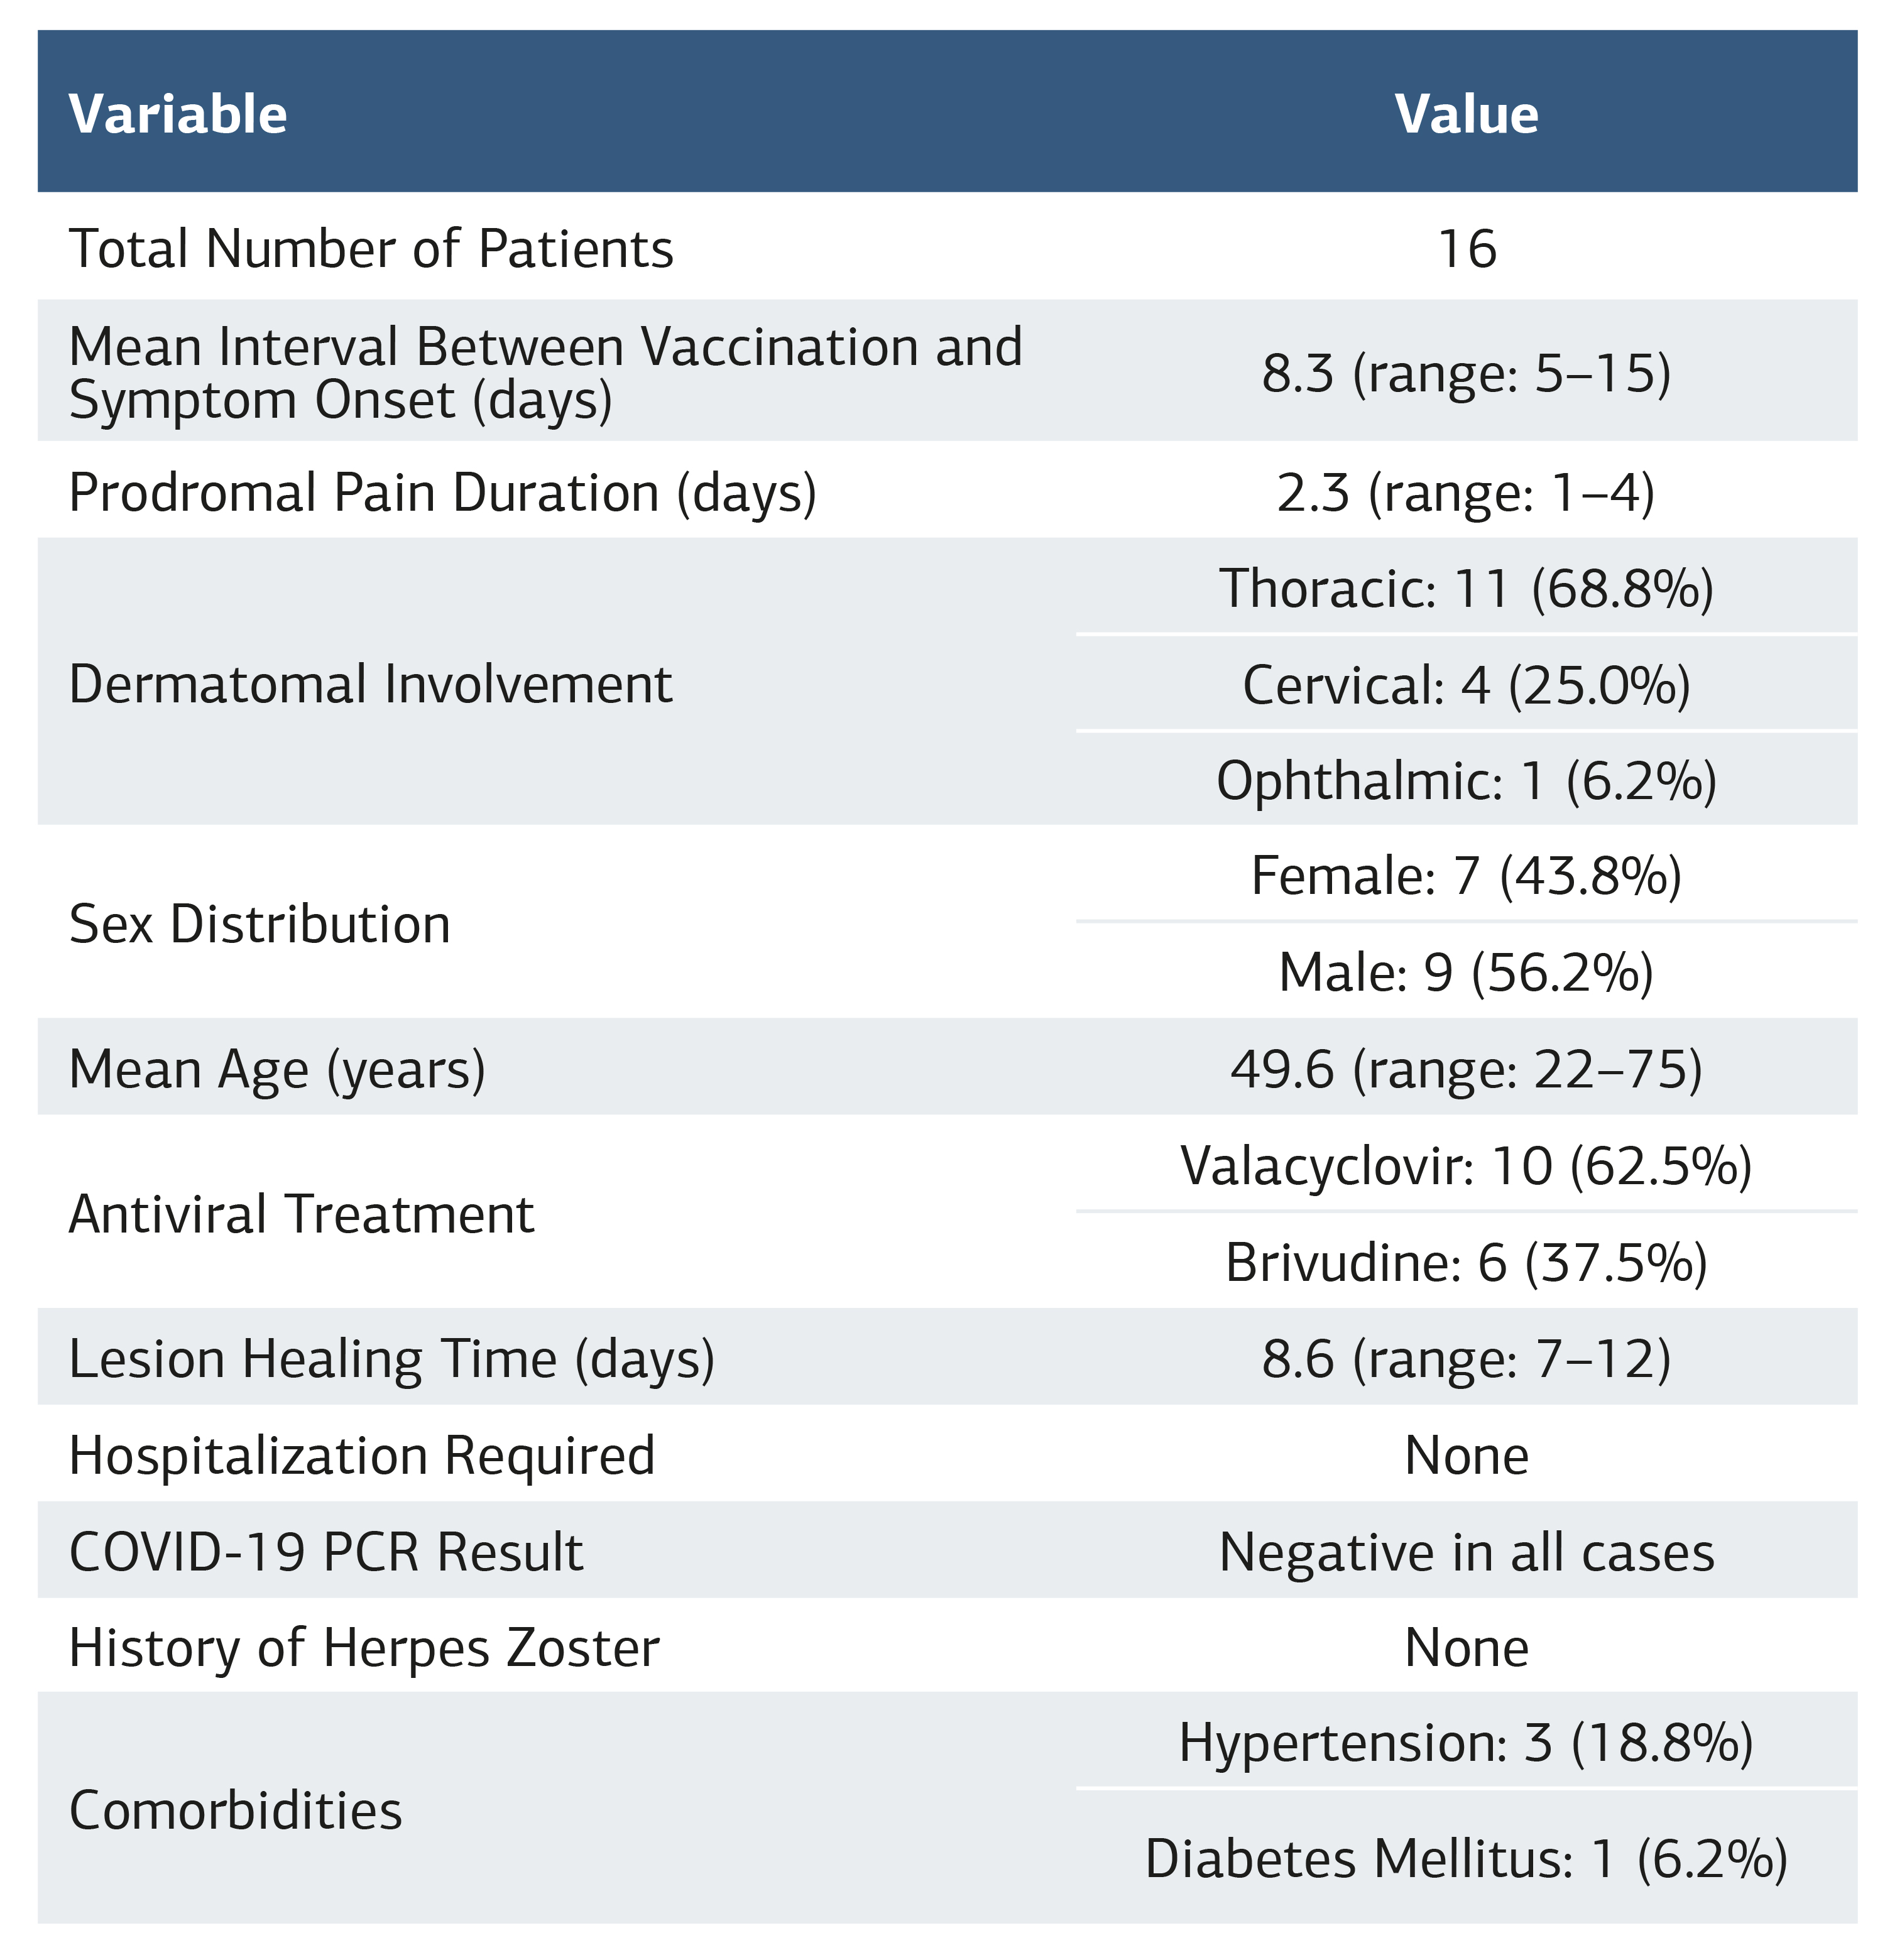Select the Mean Interval Between Vaccination row label
Viewport: 1885px width, 1960px height.
(x=545, y=372)
